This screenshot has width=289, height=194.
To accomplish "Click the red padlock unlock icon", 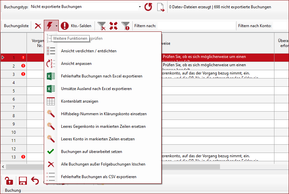I will [9, 181].
